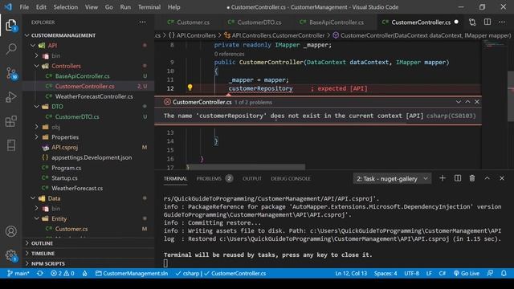Open the Extensions view
Image resolution: width=514 pixels, height=289 pixels.
11,121
